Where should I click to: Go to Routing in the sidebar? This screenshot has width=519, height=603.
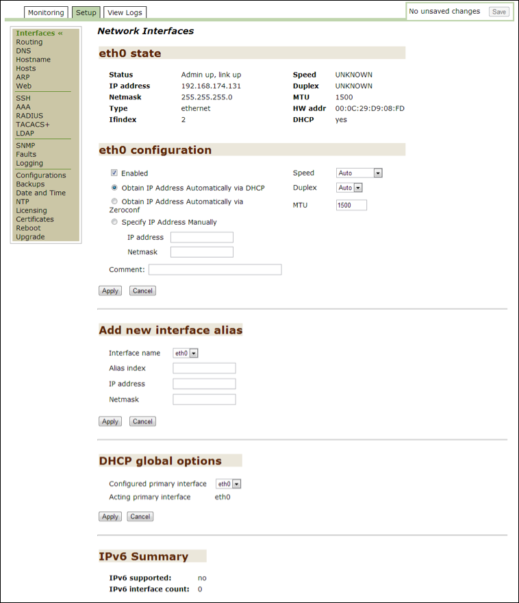(29, 42)
